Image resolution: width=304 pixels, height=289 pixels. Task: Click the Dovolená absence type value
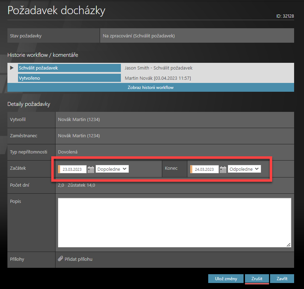68,152
